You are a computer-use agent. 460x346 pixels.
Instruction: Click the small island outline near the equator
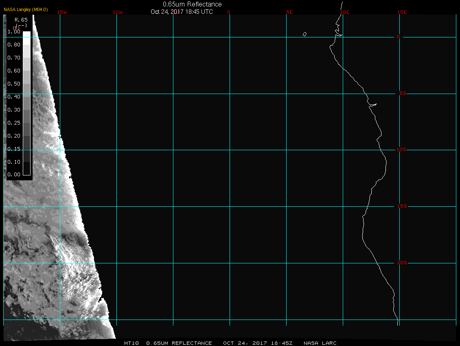pyautogui.click(x=304, y=34)
